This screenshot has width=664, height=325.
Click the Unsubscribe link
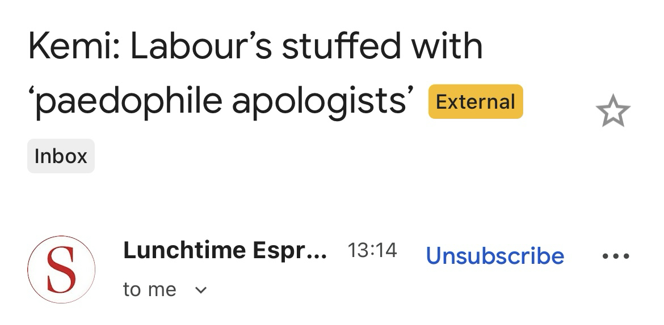coord(495,256)
